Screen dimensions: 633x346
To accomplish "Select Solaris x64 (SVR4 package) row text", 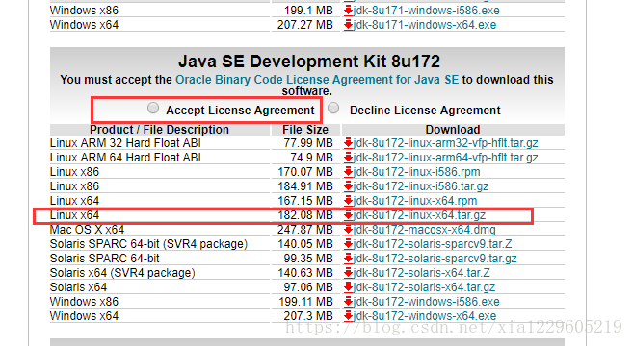I will (x=122, y=273).
